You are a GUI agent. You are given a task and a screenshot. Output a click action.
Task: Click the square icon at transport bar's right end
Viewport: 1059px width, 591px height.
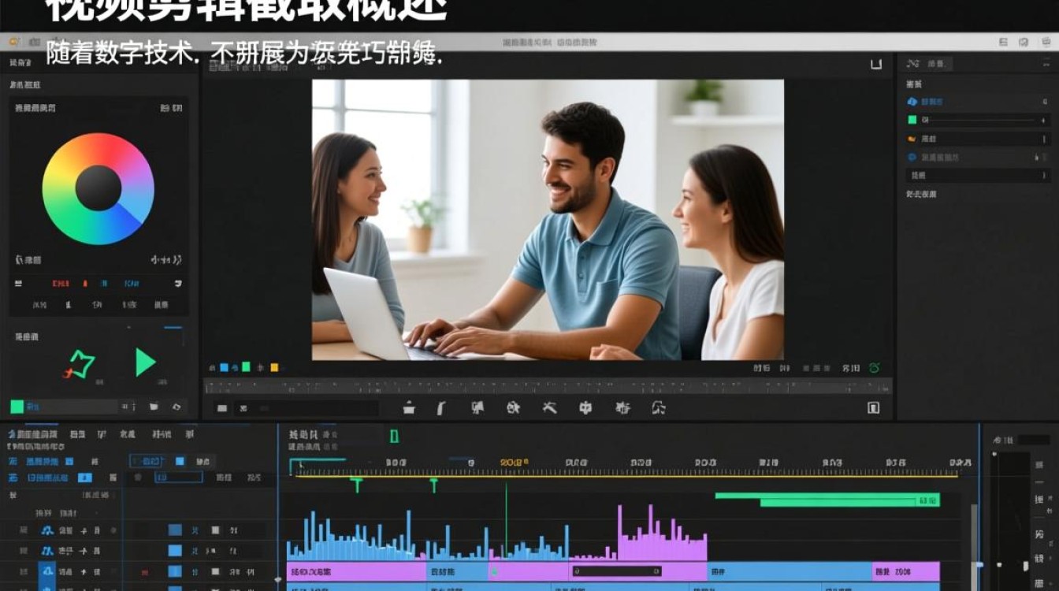[x=873, y=407]
